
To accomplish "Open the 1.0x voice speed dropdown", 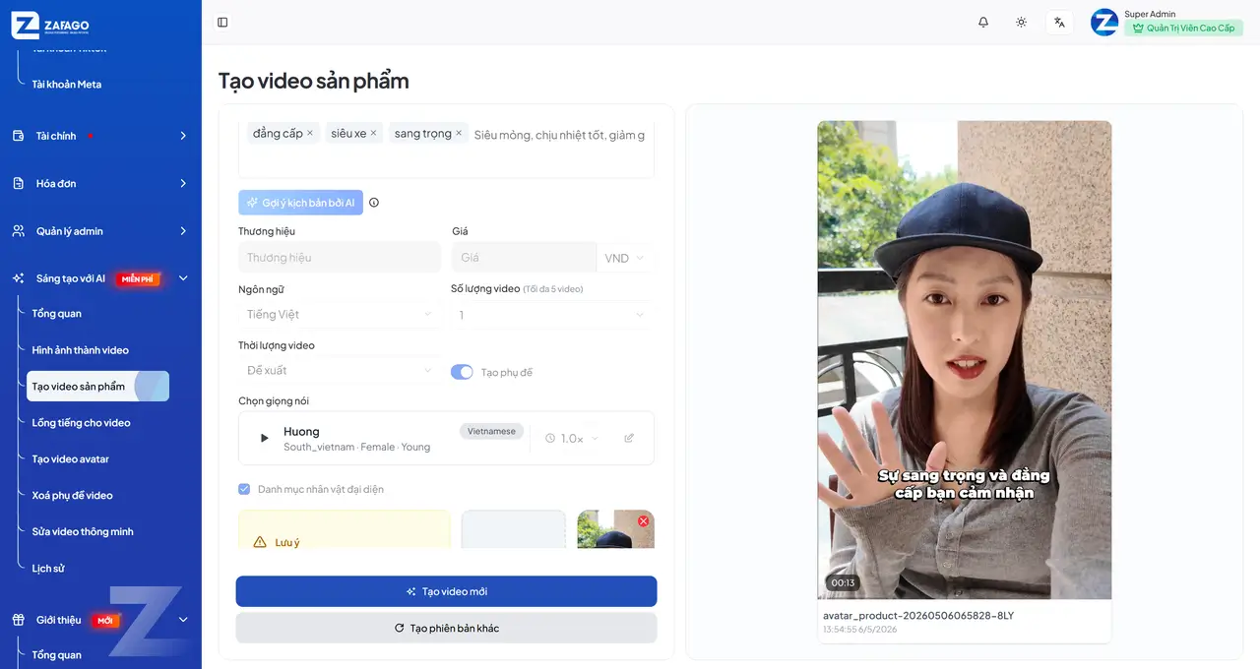I will point(571,438).
